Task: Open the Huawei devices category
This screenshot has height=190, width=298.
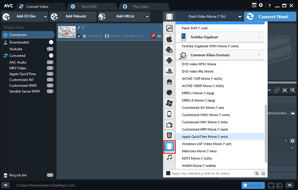Action: pyautogui.click(x=169, y=82)
